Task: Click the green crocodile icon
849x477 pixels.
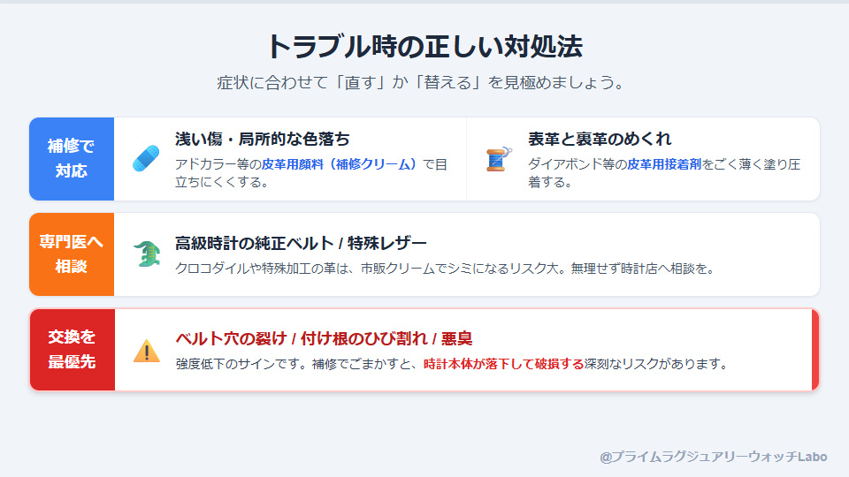Action: (x=147, y=254)
